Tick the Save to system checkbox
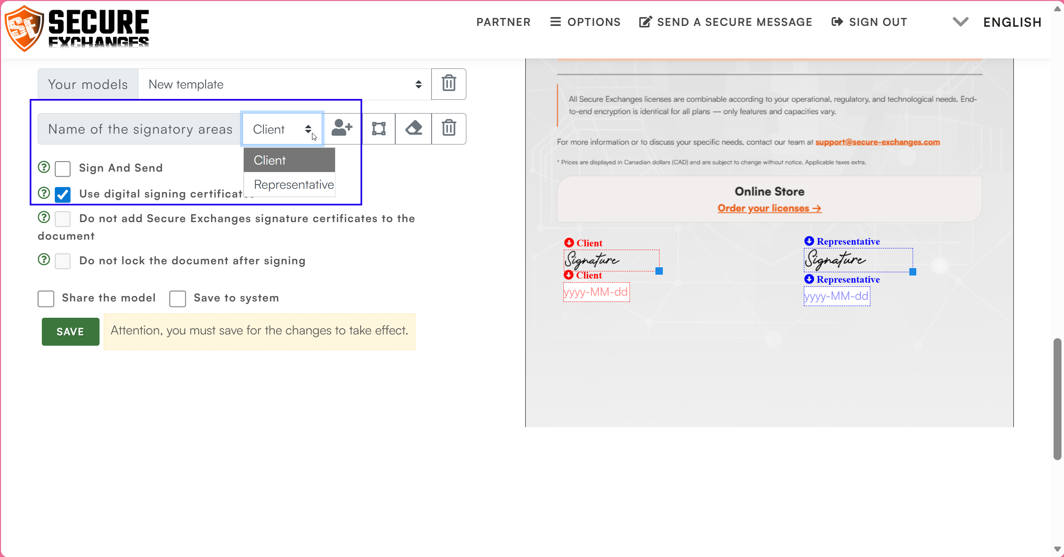The image size is (1064, 557). pos(178,299)
